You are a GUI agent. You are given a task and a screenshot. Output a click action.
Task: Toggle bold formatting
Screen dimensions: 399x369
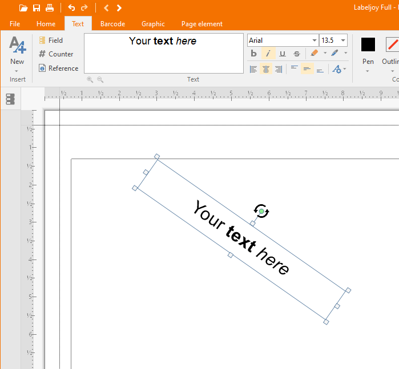click(254, 54)
